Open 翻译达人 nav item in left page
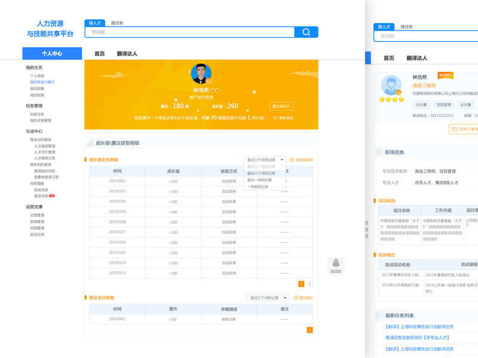Screen dimensions: 478x358 127,54
